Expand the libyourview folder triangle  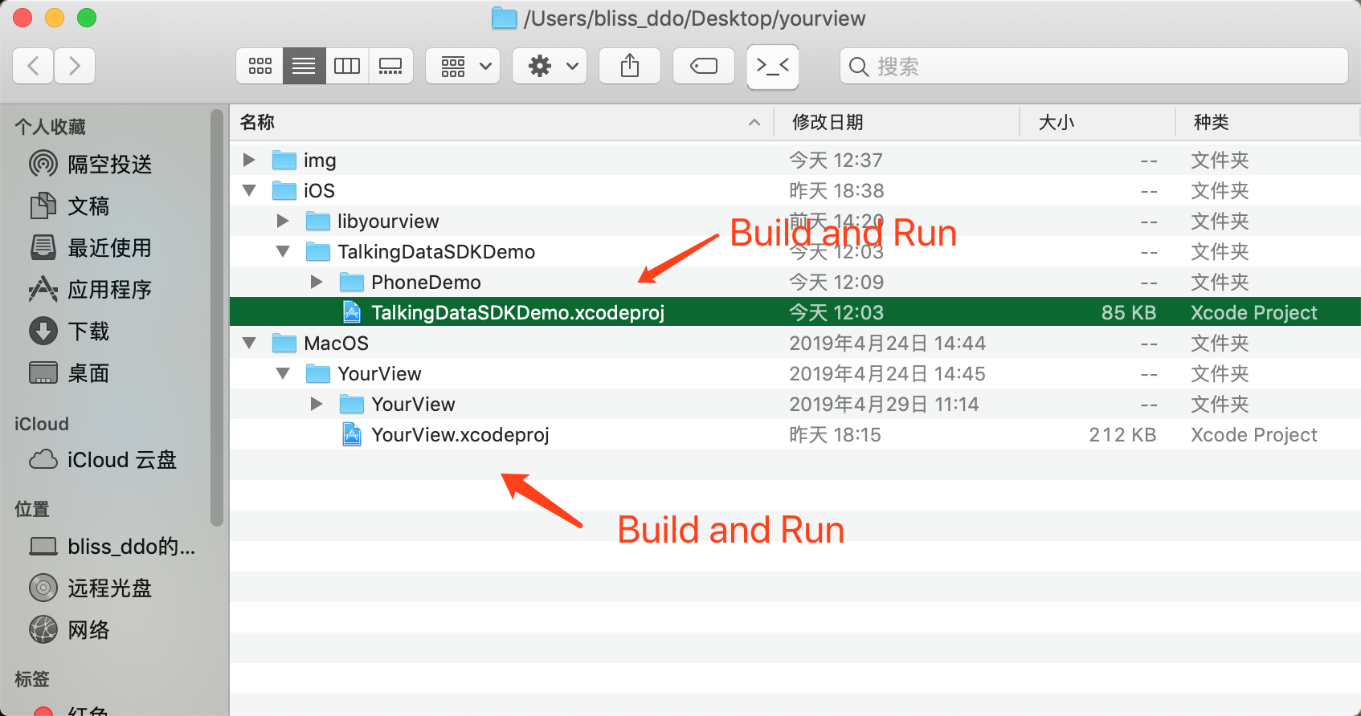click(x=283, y=221)
